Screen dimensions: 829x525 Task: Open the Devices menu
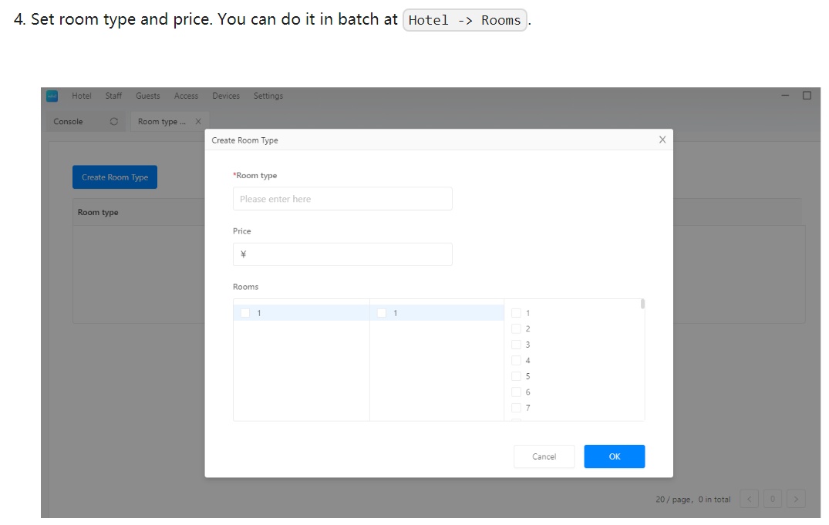click(226, 96)
